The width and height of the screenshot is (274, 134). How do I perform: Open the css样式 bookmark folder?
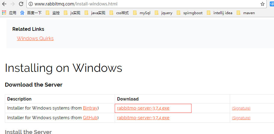click(x=119, y=13)
